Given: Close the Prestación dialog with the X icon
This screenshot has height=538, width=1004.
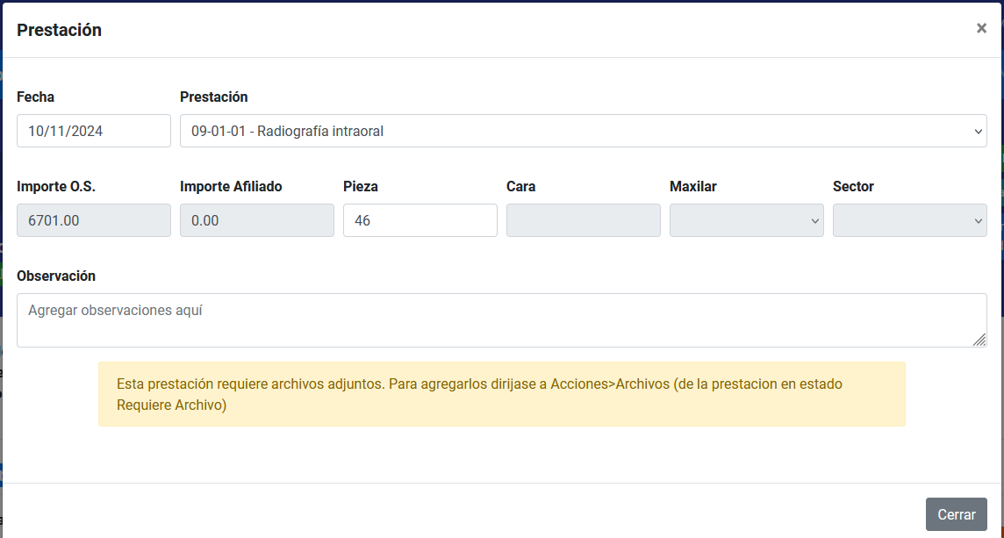Looking at the screenshot, I should tap(981, 28).
